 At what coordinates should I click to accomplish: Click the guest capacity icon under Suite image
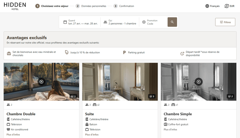tap(87, 105)
